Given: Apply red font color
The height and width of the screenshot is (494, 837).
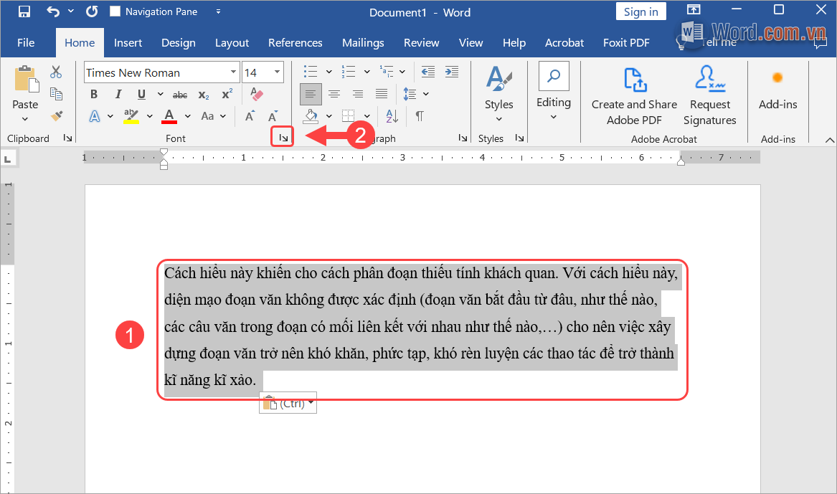Looking at the screenshot, I should coord(169,116).
